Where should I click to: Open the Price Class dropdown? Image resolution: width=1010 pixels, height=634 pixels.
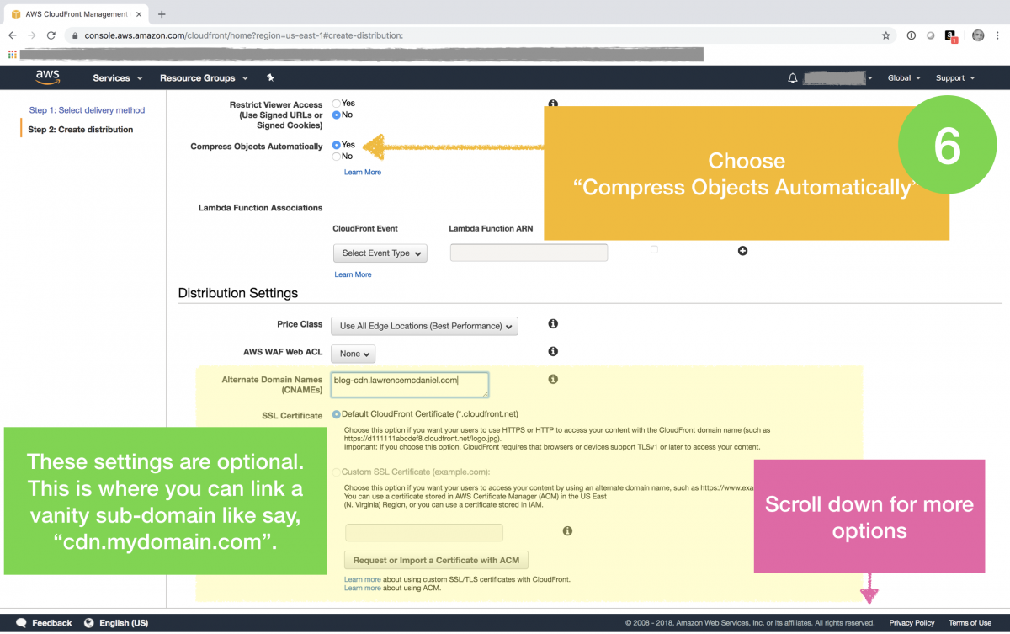point(424,326)
